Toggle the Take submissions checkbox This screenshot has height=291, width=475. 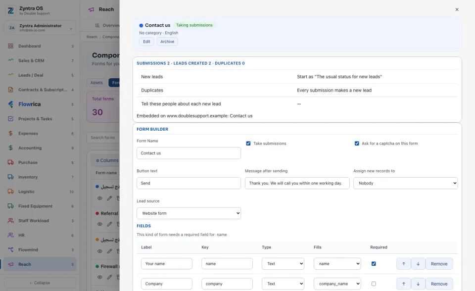pyautogui.click(x=248, y=144)
